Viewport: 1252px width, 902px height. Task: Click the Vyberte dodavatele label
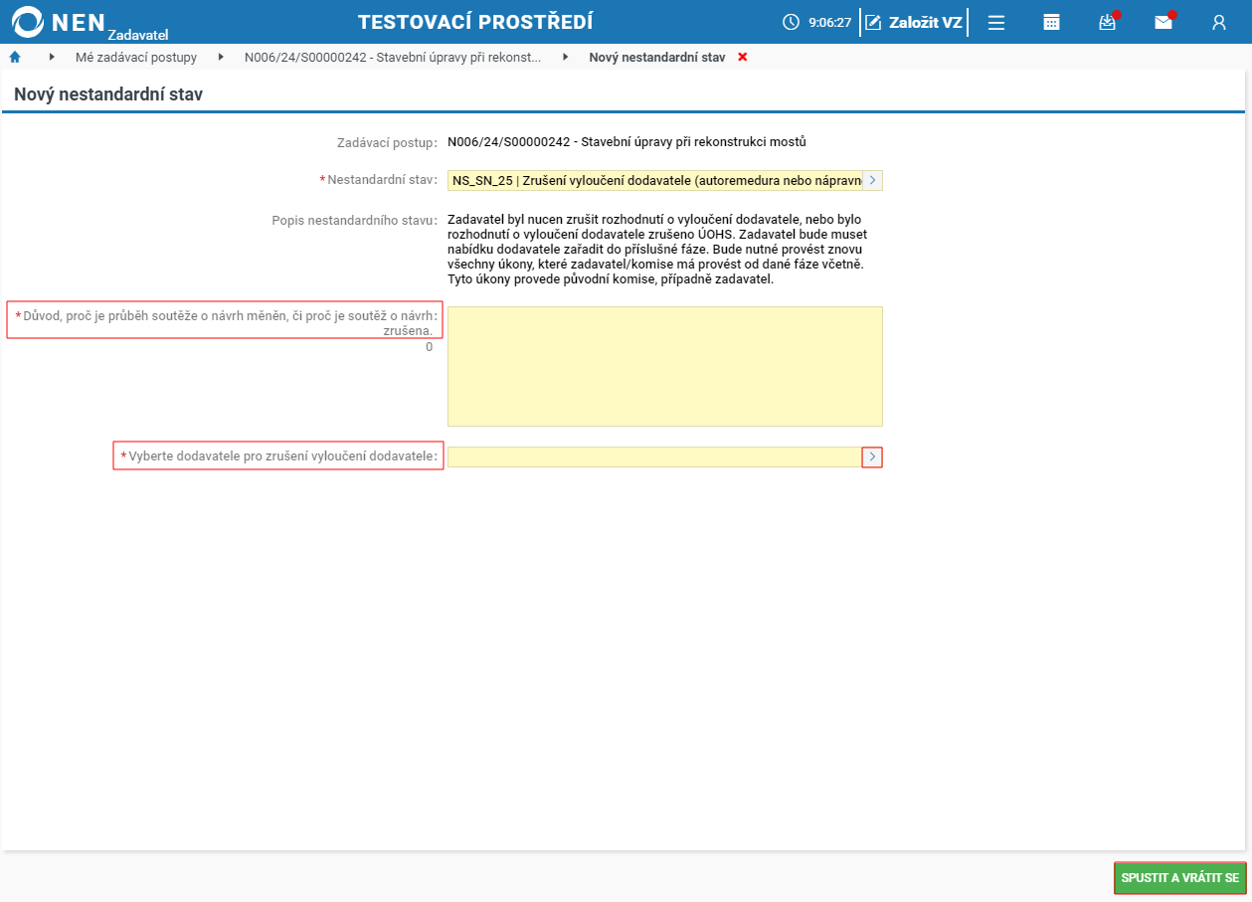[279, 456]
